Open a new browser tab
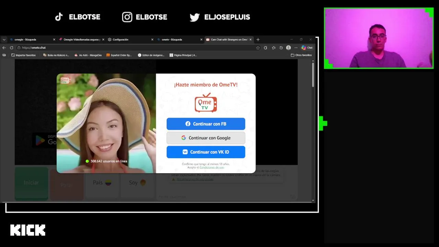Viewport: 439px width, 247px height. (x=258, y=39)
